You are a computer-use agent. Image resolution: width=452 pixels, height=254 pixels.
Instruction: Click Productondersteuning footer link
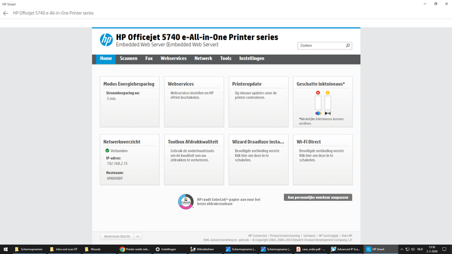[x=285, y=235]
